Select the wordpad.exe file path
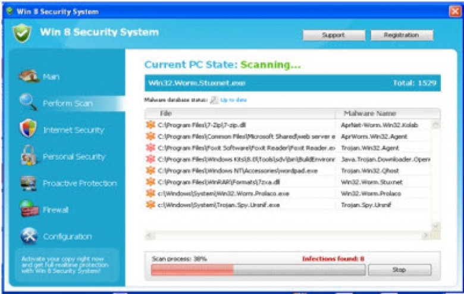464x294 pixels. [x=237, y=171]
